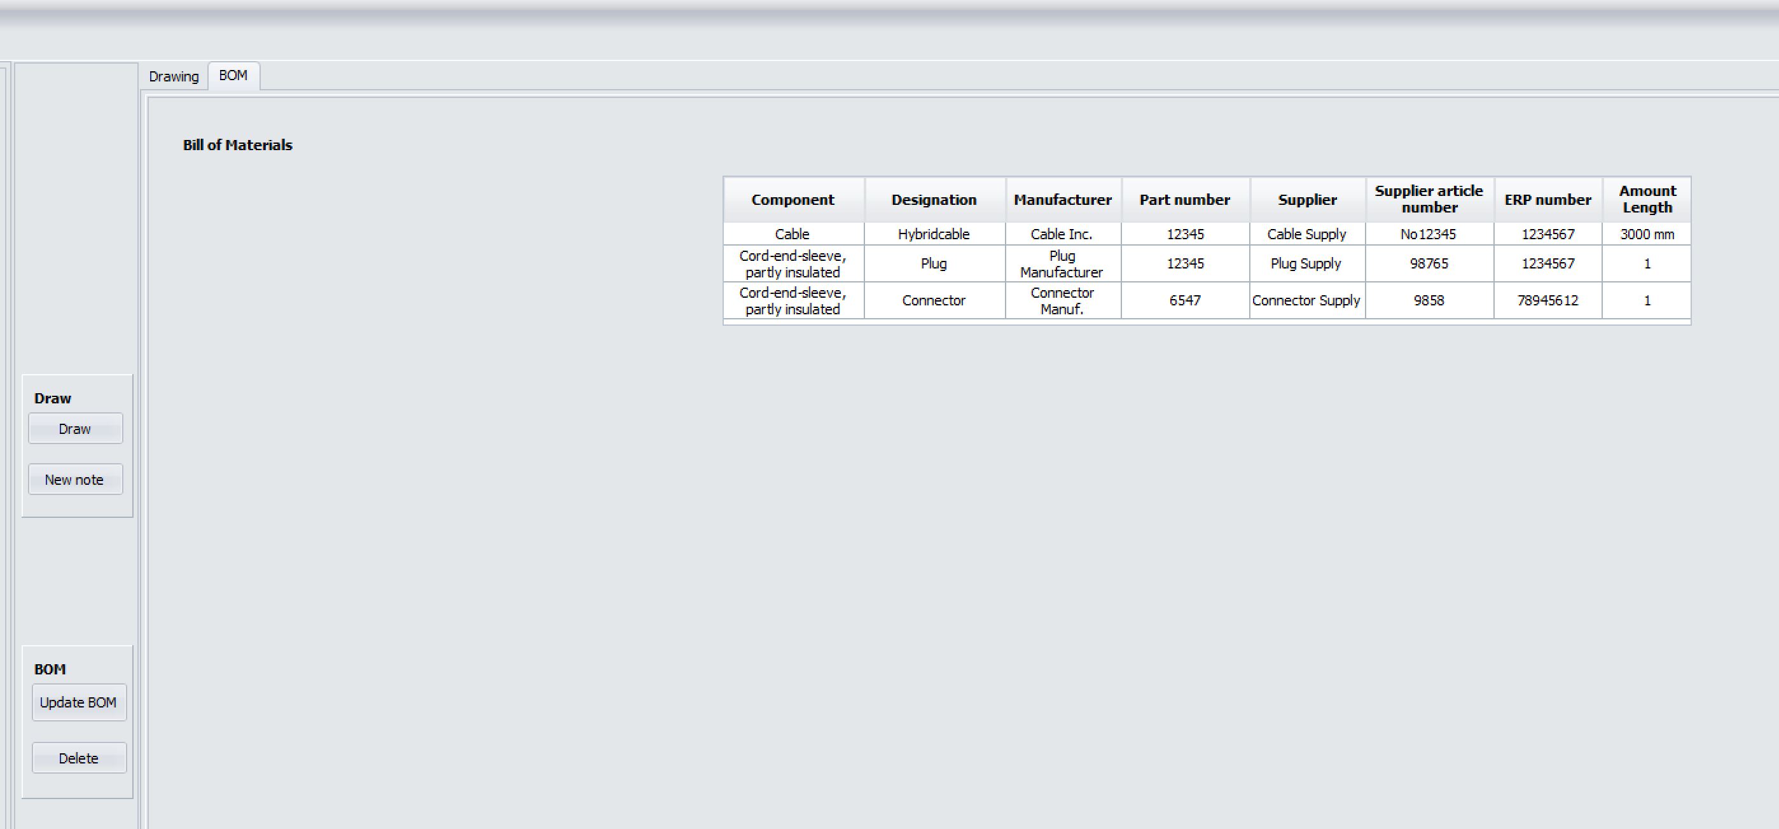1779x829 pixels.
Task: Select the Hybridcable designation cell
Action: point(934,234)
